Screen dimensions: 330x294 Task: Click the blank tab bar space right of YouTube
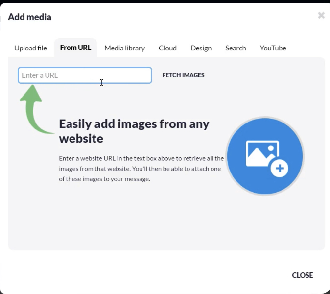coord(308,48)
